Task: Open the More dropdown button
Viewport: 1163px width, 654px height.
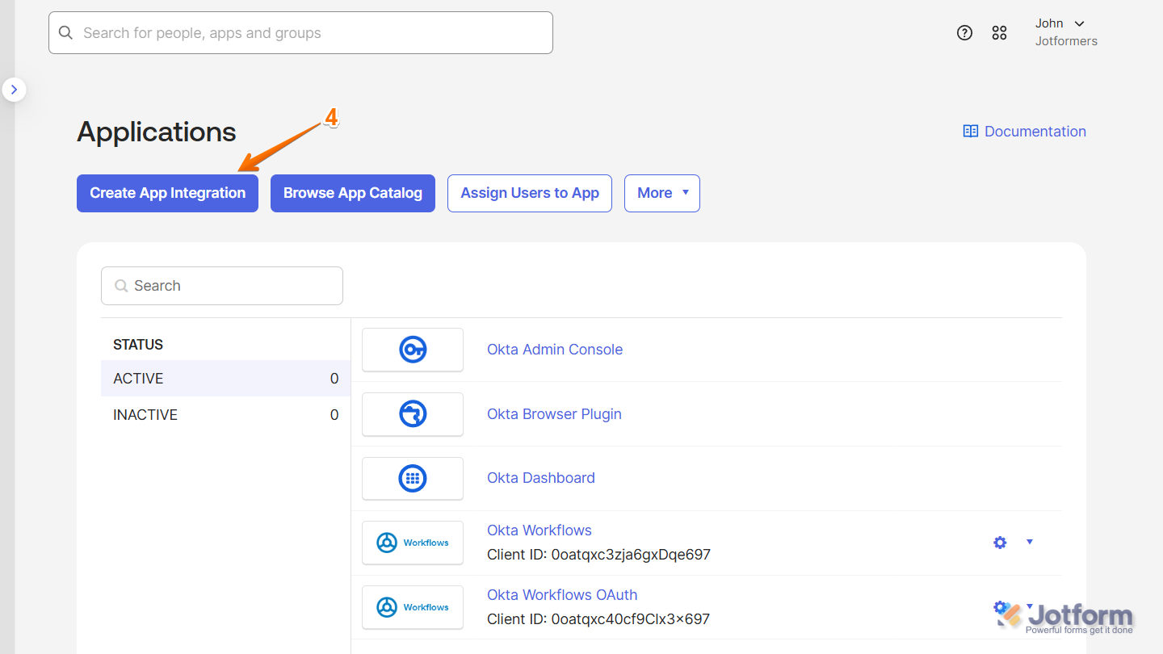Action: 662,193
